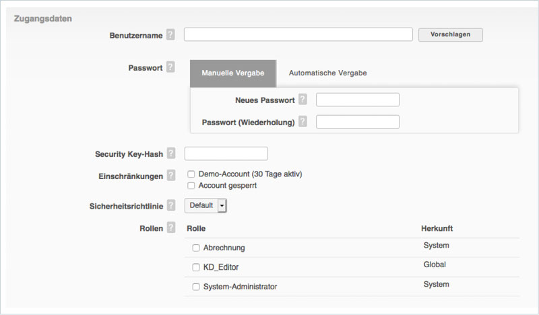Screen dimensions: 539x315
Task: Tick the Abrechnung role checkbox
Action: coord(196,248)
